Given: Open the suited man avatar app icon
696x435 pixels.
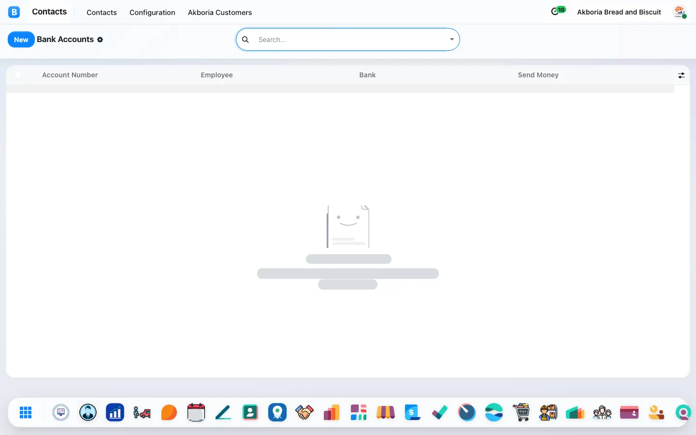Looking at the screenshot, I should [x=88, y=412].
